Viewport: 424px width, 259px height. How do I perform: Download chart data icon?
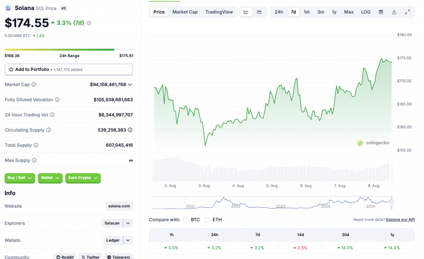click(394, 12)
